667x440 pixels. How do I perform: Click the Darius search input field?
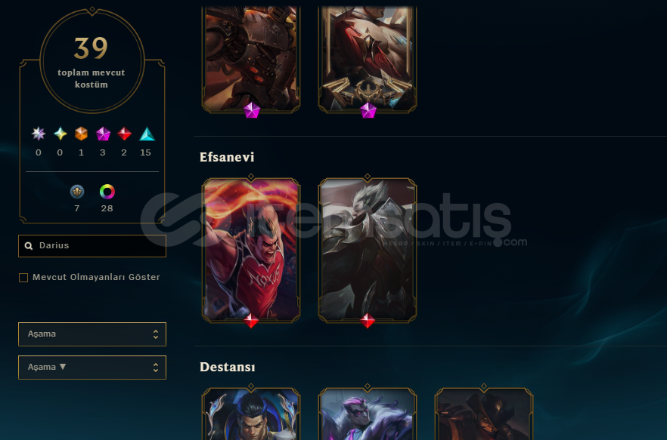click(x=92, y=246)
